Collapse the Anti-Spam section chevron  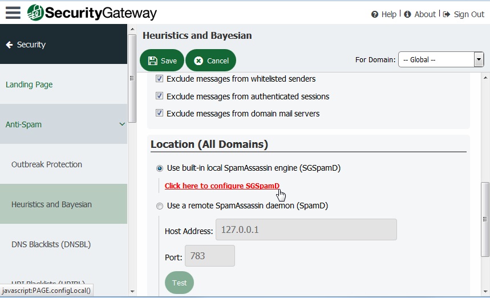(122, 124)
